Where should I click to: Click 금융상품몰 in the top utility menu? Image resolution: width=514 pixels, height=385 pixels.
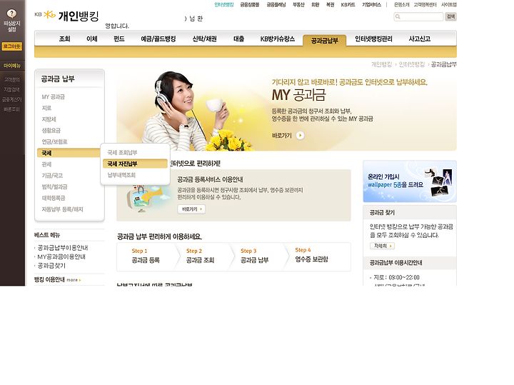(x=250, y=4)
